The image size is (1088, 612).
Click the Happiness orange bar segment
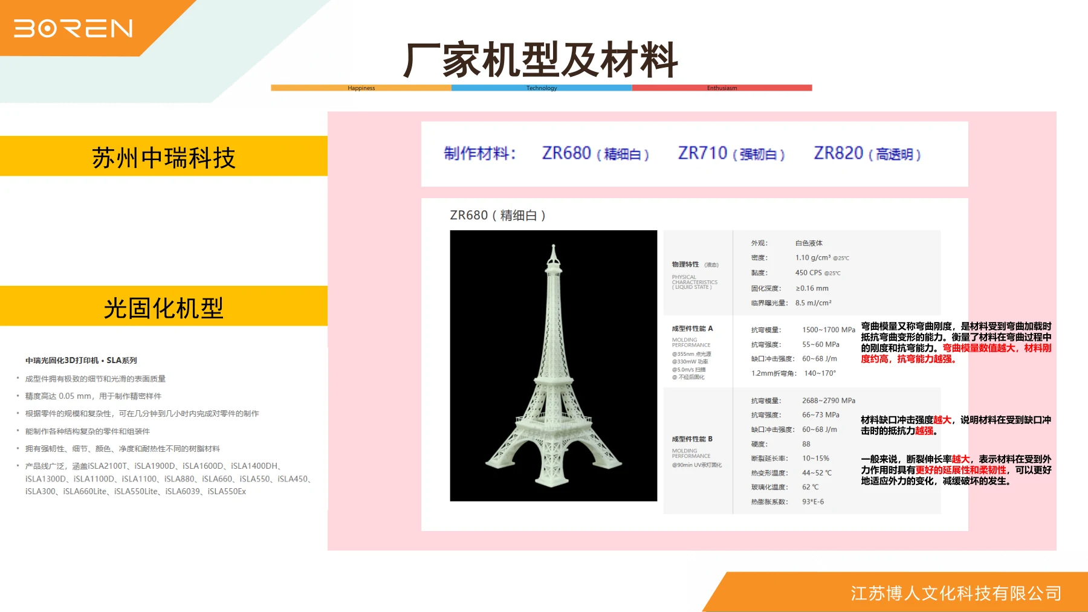(x=361, y=88)
